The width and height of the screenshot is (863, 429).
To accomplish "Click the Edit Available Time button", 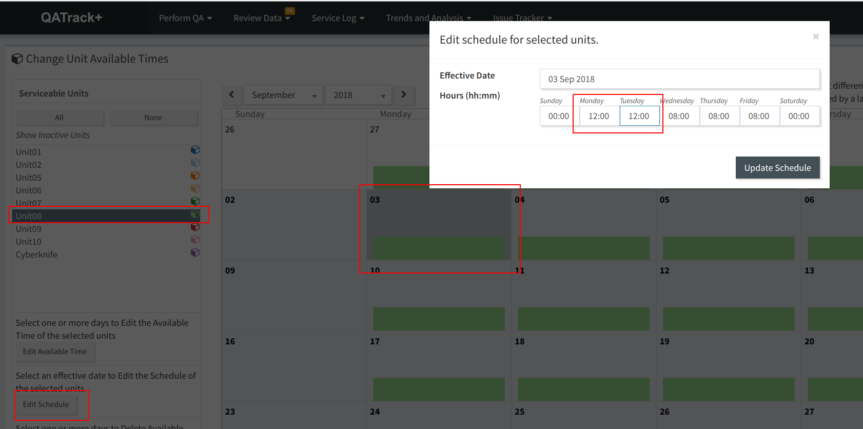I will pos(55,352).
